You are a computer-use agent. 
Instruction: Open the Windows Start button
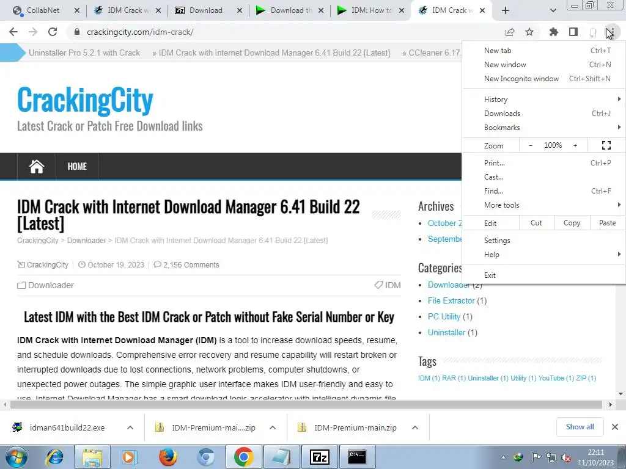tap(16, 457)
